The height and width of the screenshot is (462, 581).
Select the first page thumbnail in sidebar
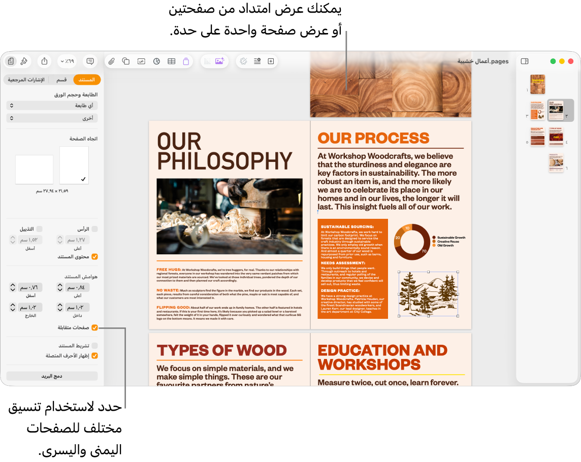click(537, 84)
